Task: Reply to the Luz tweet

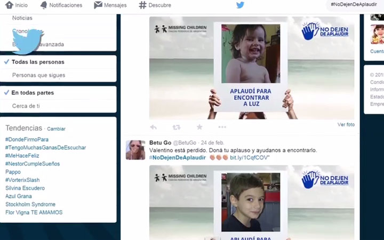Action: [153, 127]
